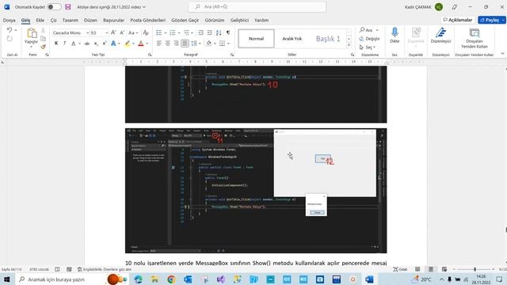Open the Gözden Geçir ribbon tab

185,20
